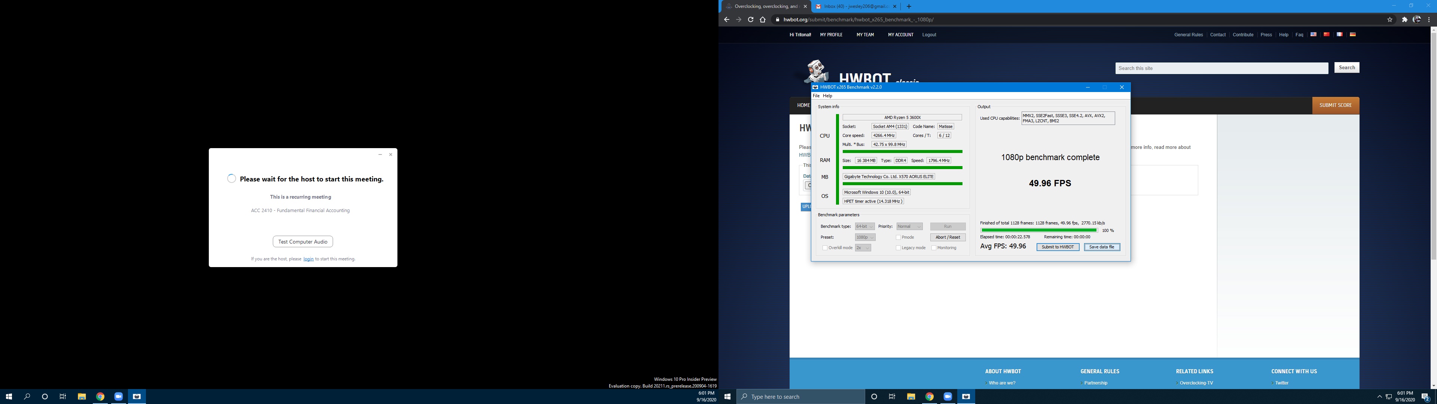The image size is (1437, 404).
Task: Open Chrome from right monitor taskbar
Action: tap(929, 397)
